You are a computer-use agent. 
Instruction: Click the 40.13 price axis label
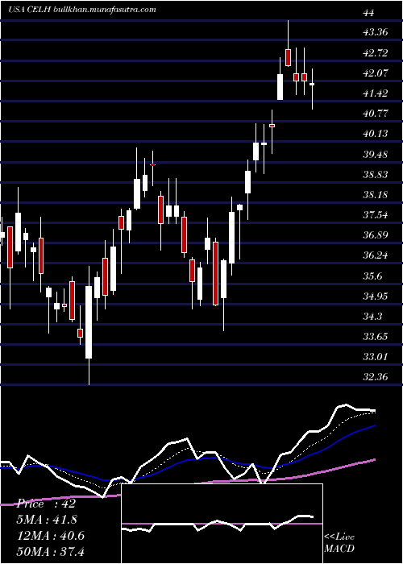click(x=376, y=134)
